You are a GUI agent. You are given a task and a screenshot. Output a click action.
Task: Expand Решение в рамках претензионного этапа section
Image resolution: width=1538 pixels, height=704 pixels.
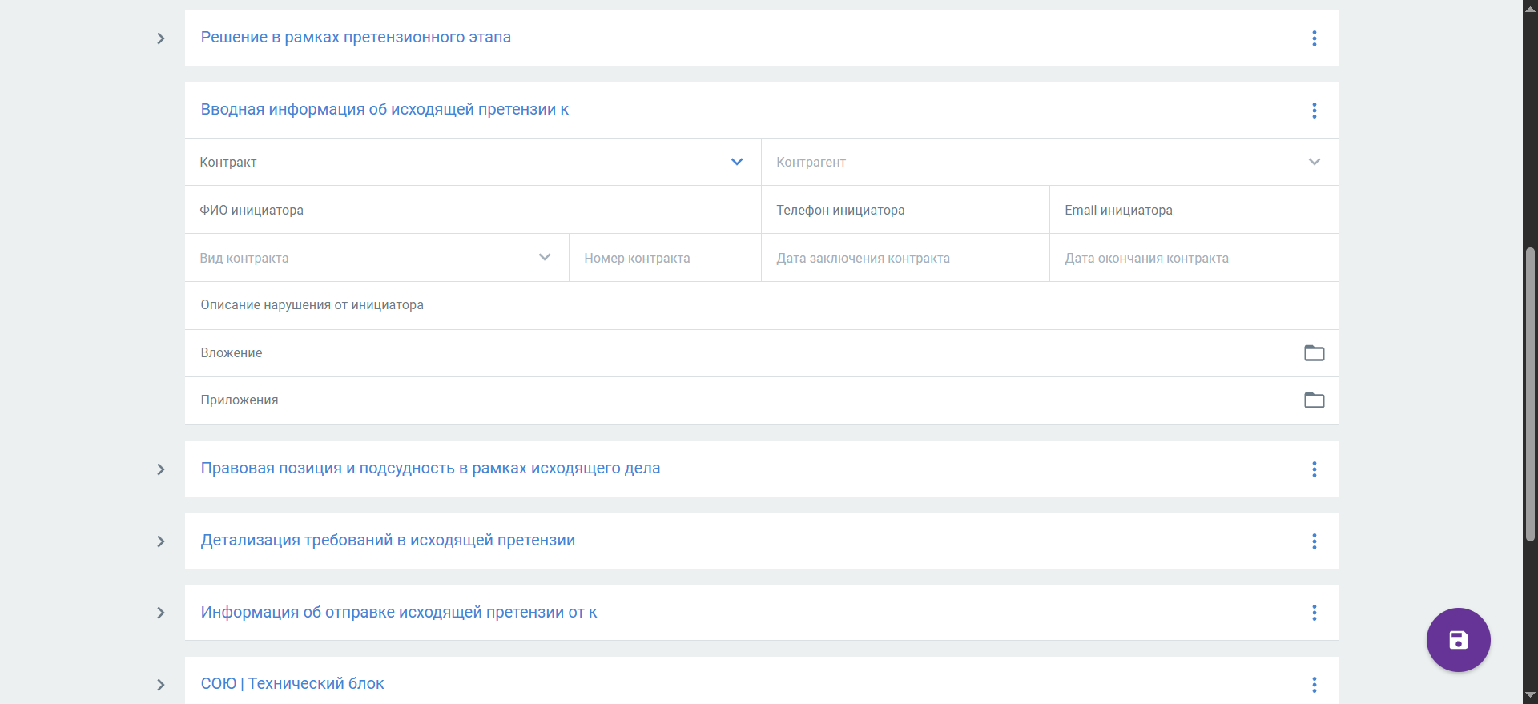pyautogui.click(x=161, y=38)
